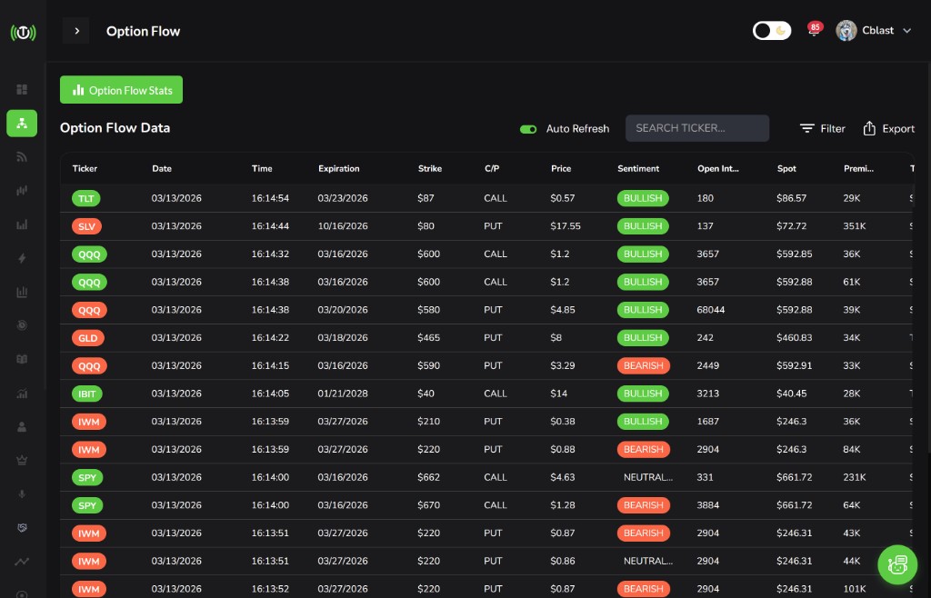Click the lightning bolt icon in the sidebar

coord(22,258)
